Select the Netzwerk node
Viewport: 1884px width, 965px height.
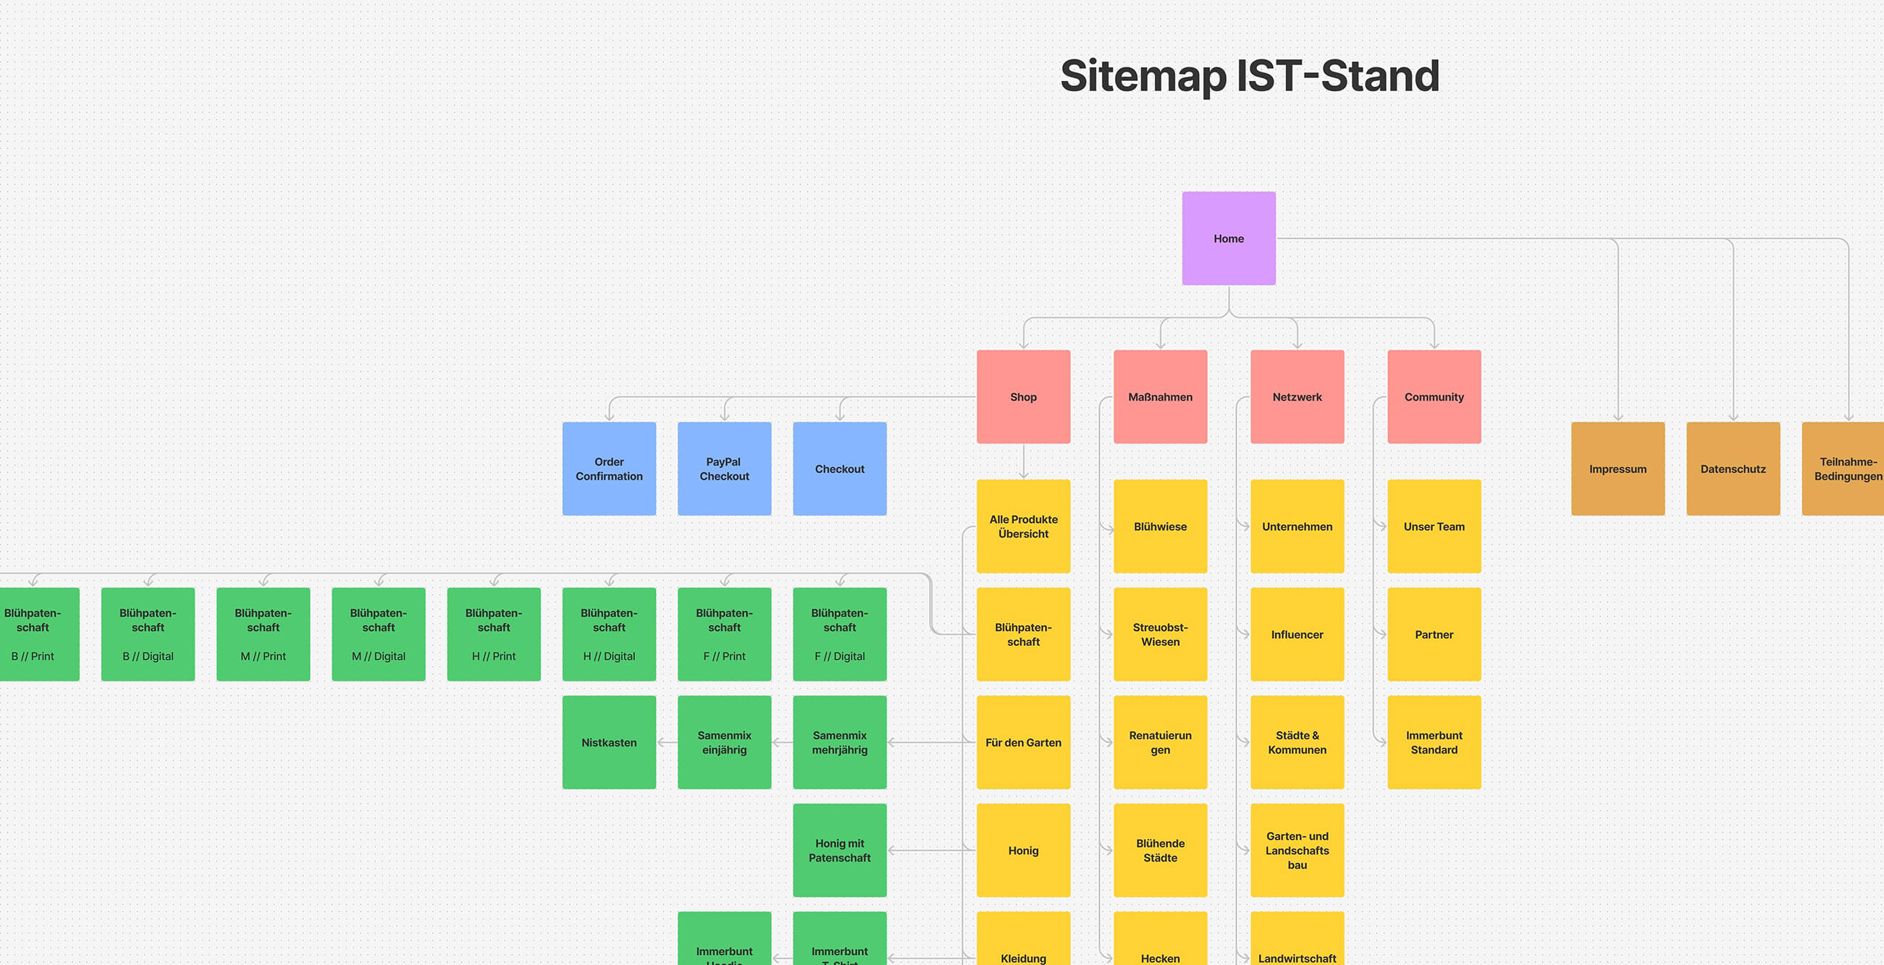tap(1297, 396)
